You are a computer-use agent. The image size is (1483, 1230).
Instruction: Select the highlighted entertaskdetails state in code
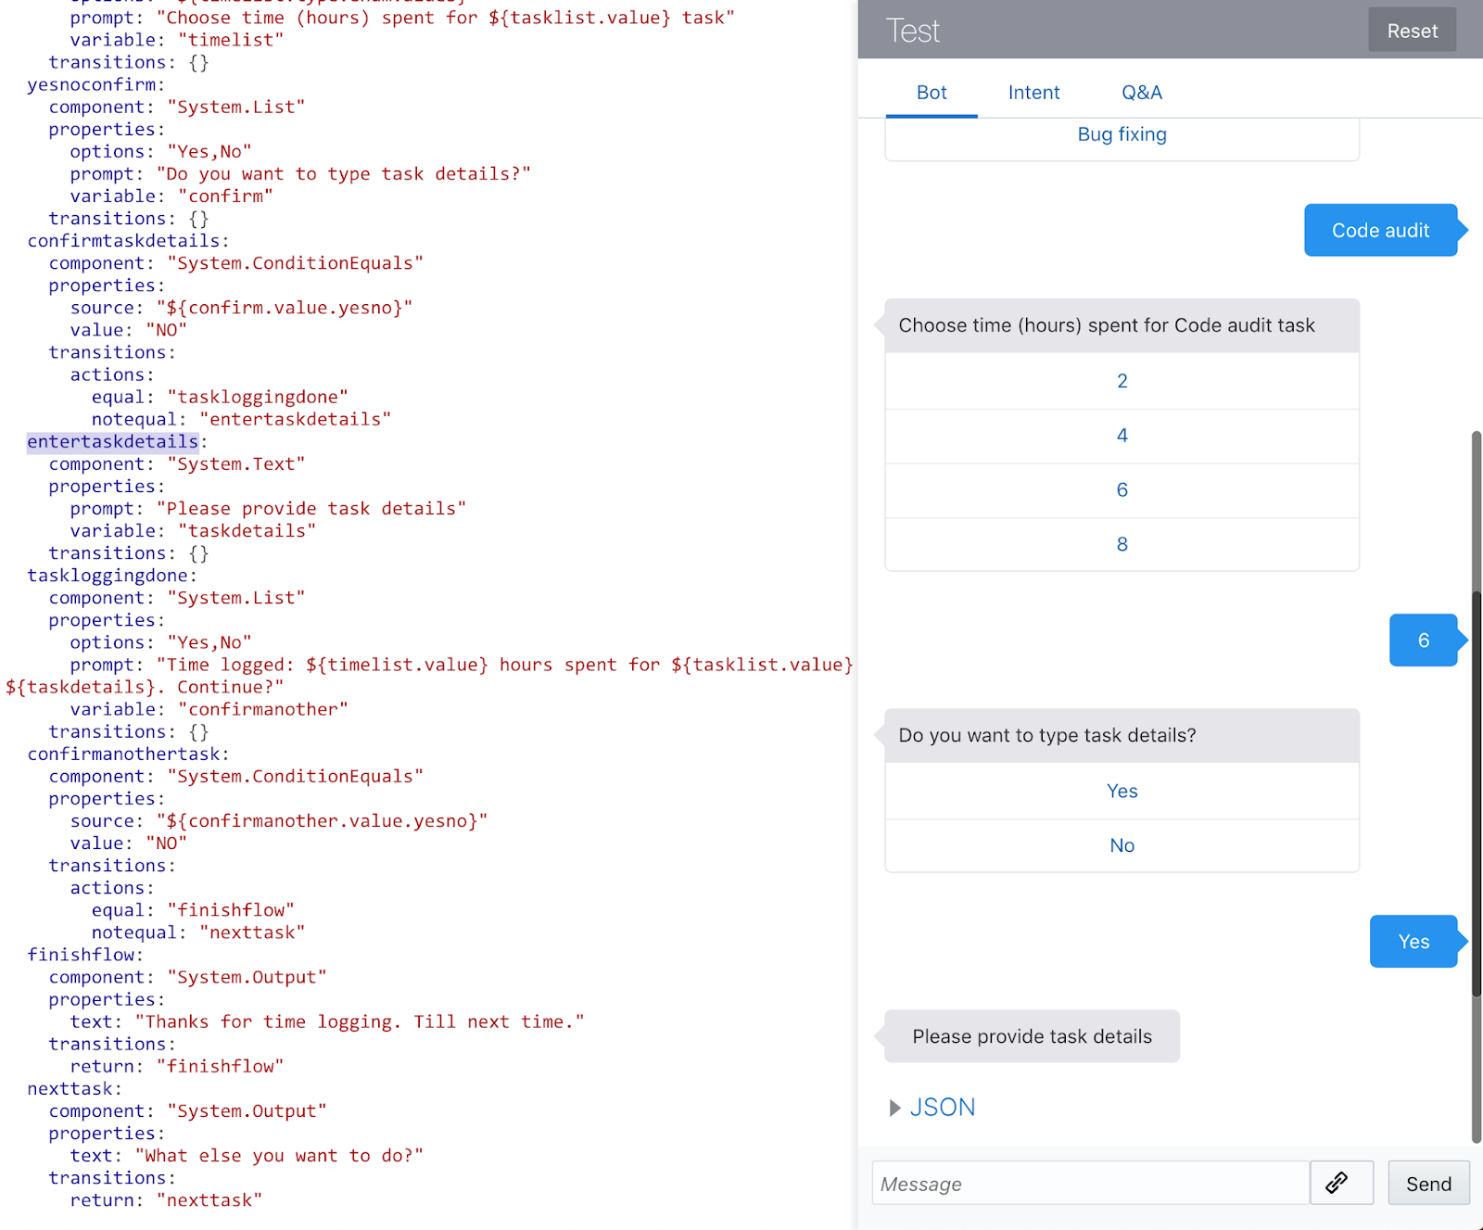(x=112, y=441)
